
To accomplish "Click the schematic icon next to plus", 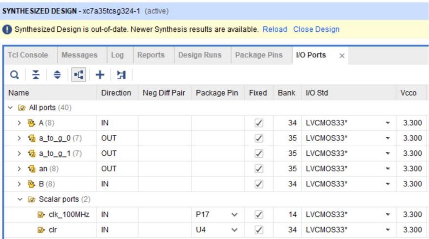I will [x=121, y=75].
